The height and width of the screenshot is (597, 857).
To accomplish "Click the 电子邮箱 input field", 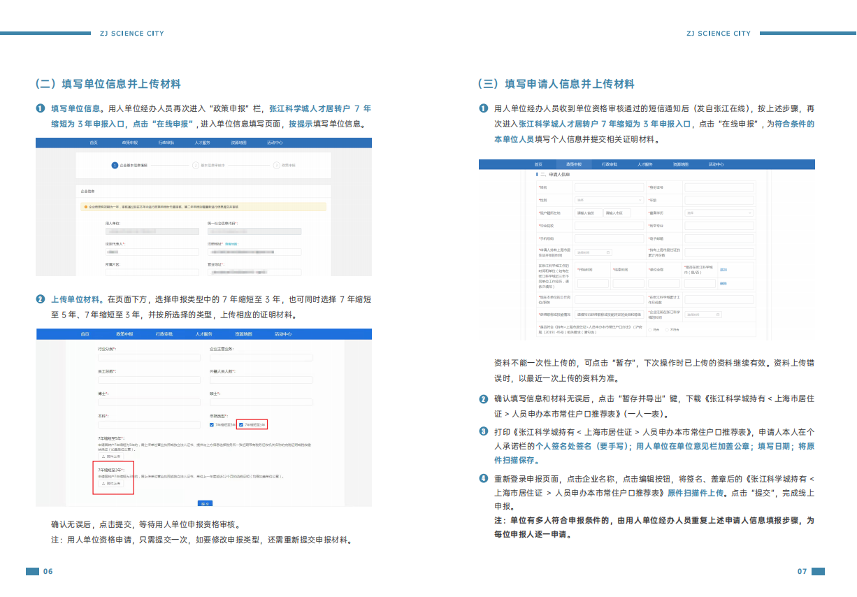I will 719,238.
